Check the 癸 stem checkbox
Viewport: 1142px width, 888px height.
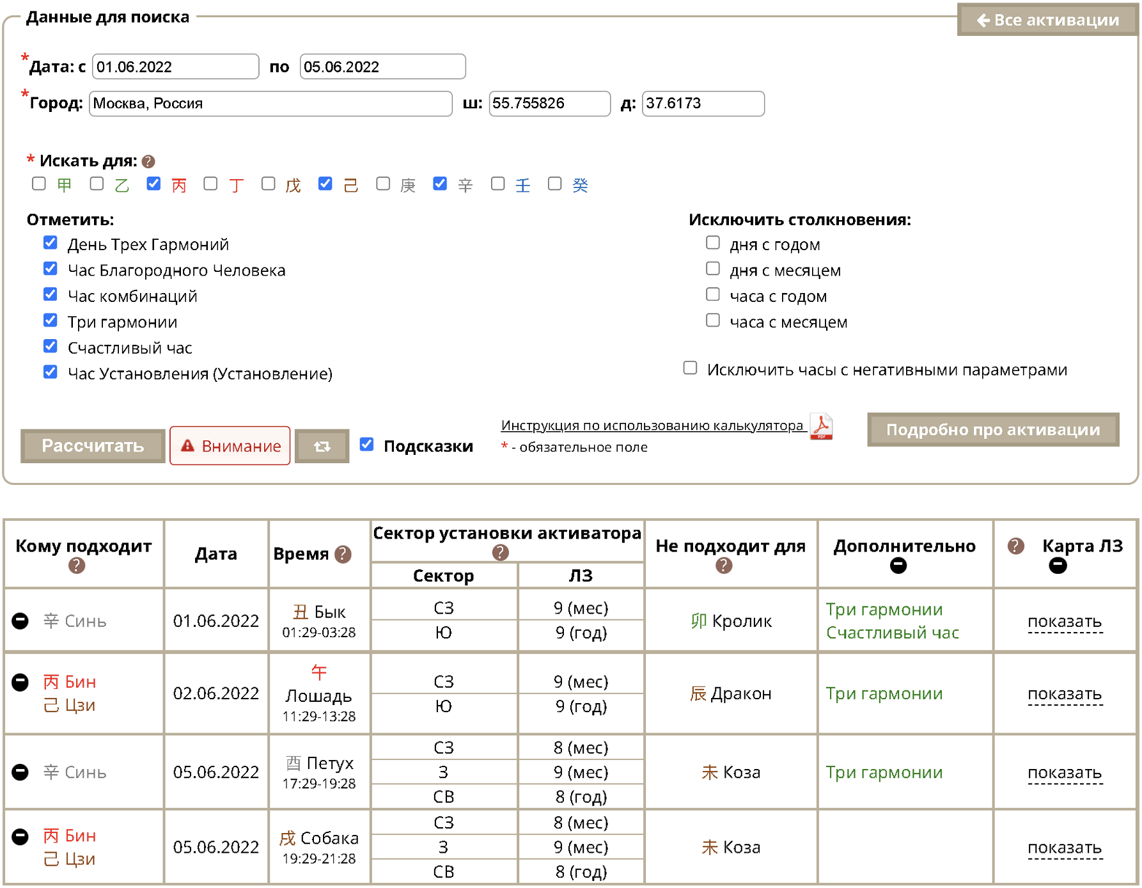pos(555,184)
